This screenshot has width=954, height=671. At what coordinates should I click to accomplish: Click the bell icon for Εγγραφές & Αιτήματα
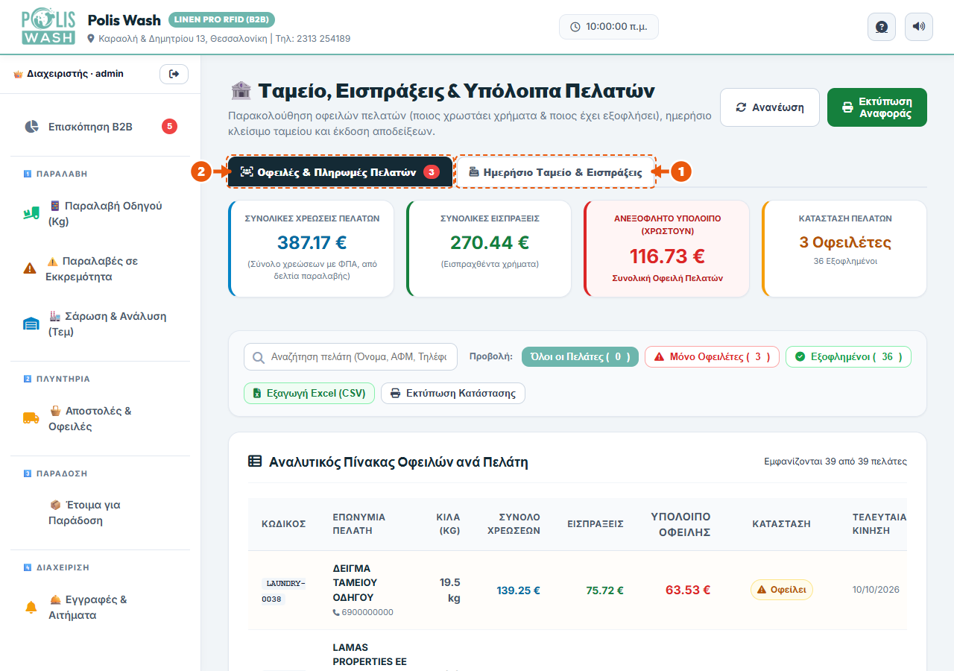point(31,608)
